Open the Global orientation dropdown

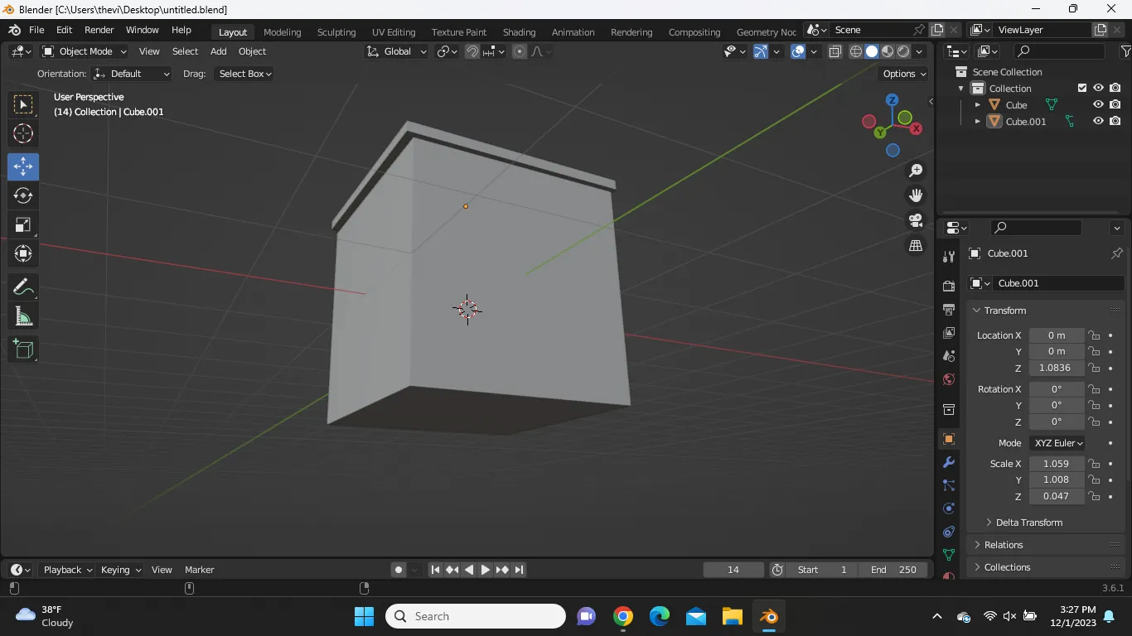[x=396, y=51]
